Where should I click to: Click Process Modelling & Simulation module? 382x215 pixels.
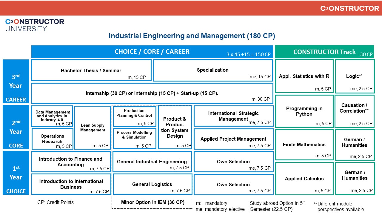tap(134, 139)
